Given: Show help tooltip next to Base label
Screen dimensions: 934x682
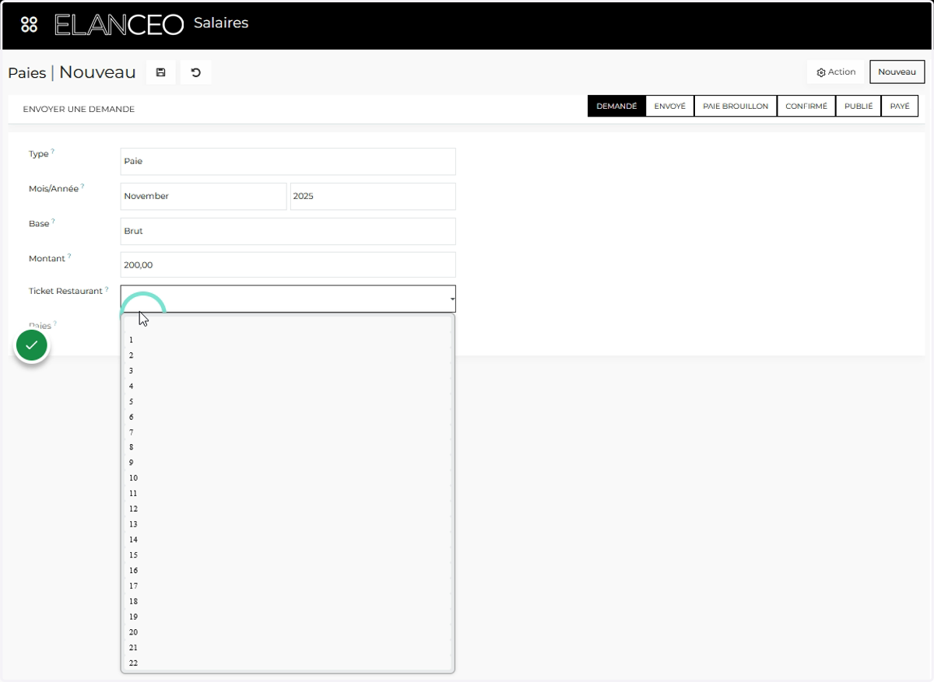Looking at the screenshot, I should [x=53, y=221].
